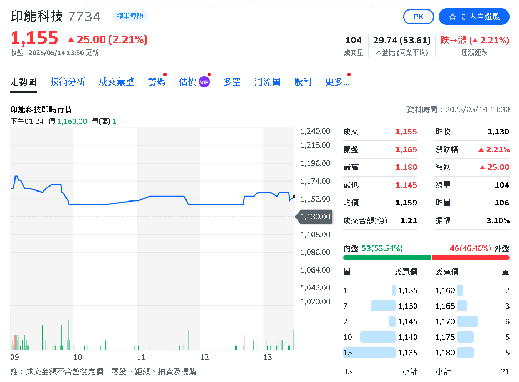519x382 pixels.
Task: Switch to the 多空 tab
Action: point(231,82)
